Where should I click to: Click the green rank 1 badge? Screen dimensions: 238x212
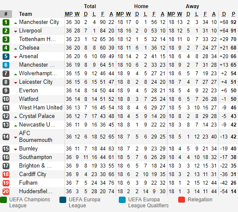coord(6,22)
